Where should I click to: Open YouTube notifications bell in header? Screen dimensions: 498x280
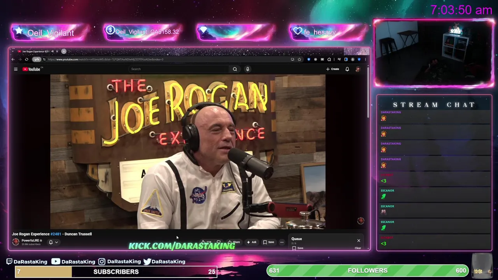tap(347, 69)
